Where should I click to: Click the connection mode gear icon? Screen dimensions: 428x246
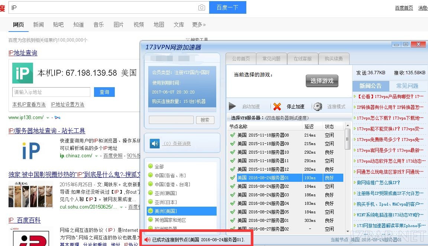pyautogui.click(x=318, y=106)
